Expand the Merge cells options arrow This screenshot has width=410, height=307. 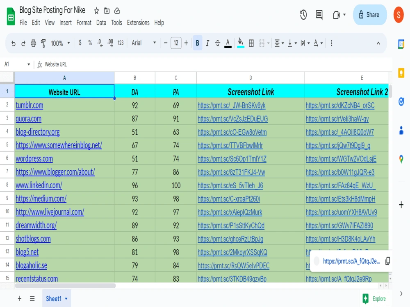tap(268, 43)
